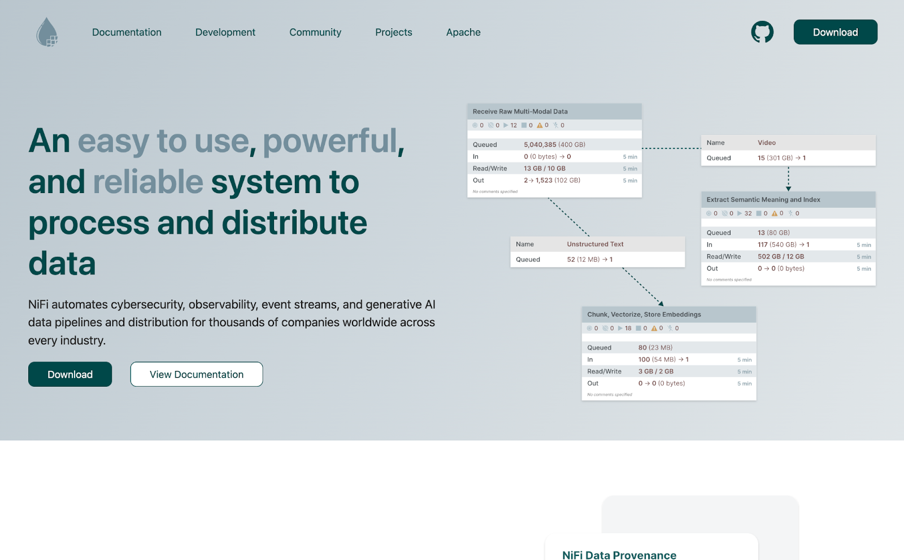904x560 pixels.
Task: Click the '100 (54 MB) → 1' in value
Action: click(663, 360)
